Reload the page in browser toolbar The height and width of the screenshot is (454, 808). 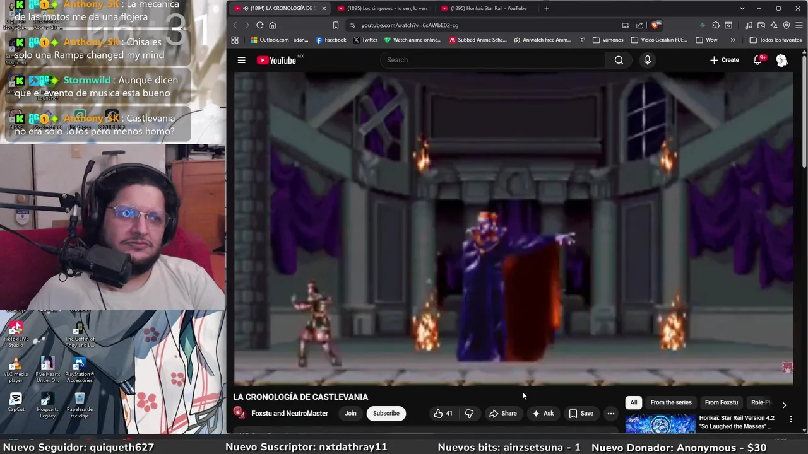pyautogui.click(x=259, y=25)
